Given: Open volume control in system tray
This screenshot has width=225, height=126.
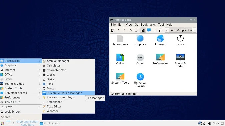Looking at the screenshot, I should click(x=210, y=123).
